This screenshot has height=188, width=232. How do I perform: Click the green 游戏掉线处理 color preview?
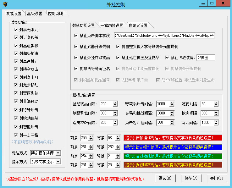pyautogui.click(x=173, y=156)
